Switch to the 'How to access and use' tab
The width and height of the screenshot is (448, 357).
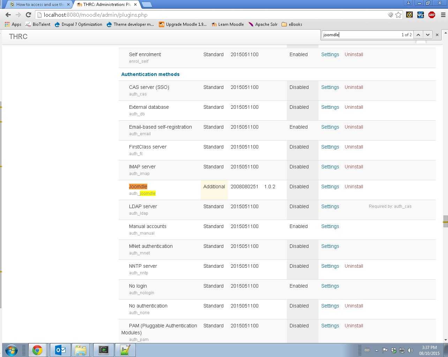[39, 5]
